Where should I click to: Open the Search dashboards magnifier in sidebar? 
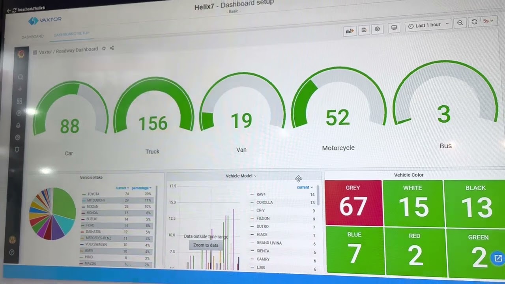[x=20, y=77]
